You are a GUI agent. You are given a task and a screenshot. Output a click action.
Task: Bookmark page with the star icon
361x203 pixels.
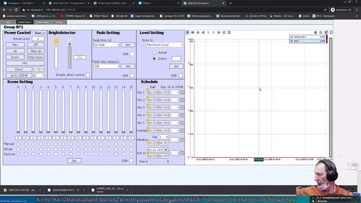(325, 10)
